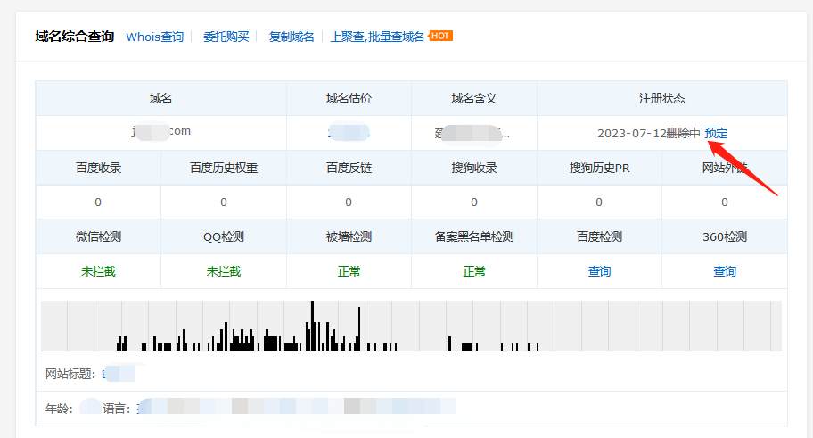The width and height of the screenshot is (813, 438).
Task: Click the QQ检测 header cell
Action: click(224, 236)
